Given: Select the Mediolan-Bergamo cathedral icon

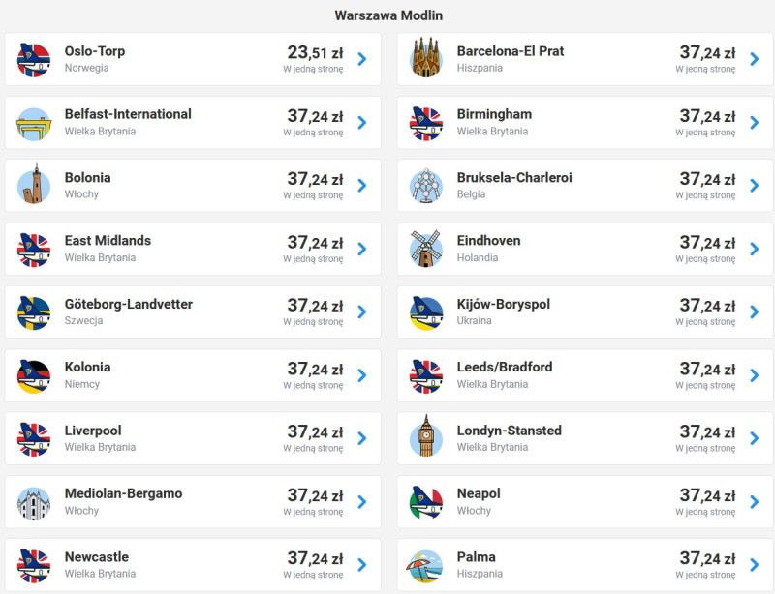Looking at the screenshot, I should (34, 503).
